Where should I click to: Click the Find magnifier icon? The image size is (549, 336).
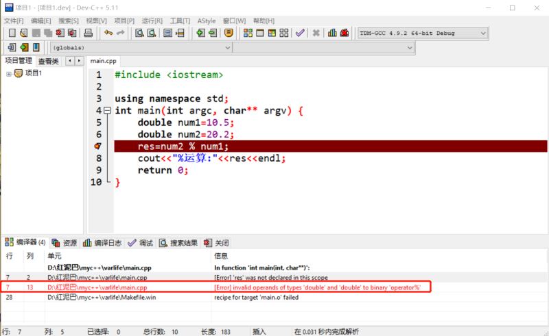(140, 33)
